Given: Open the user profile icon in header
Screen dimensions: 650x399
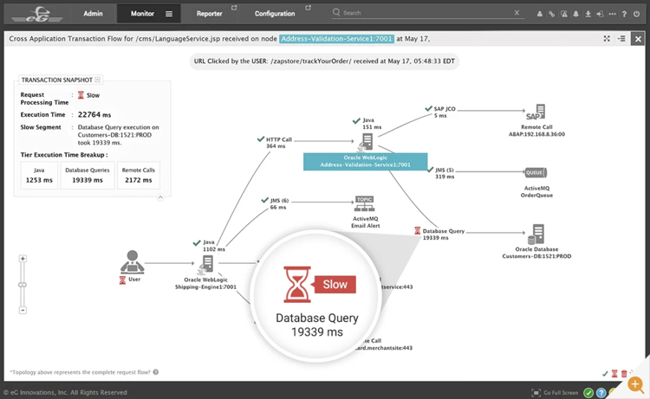Looking at the screenshot, I should click(x=539, y=14).
